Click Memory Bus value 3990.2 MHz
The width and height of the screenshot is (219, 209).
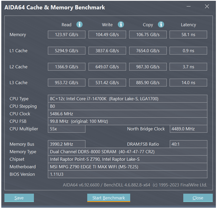[67, 144]
